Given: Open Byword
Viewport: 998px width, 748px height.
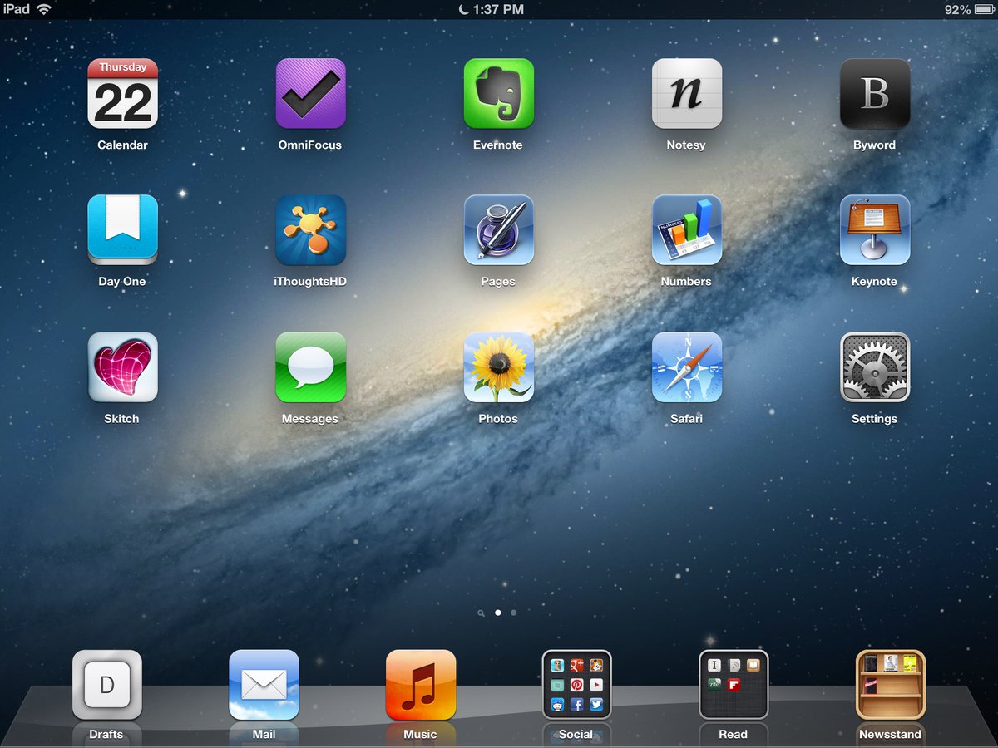Looking at the screenshot, I should [x=874, y=93].
